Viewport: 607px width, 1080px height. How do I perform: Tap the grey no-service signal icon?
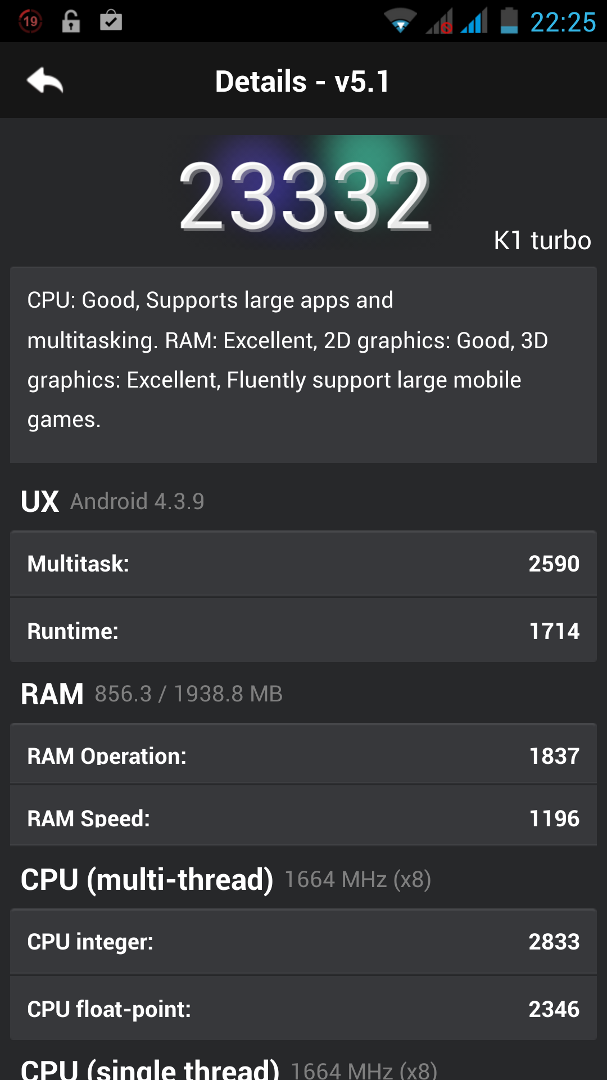(x=440, y=21)
